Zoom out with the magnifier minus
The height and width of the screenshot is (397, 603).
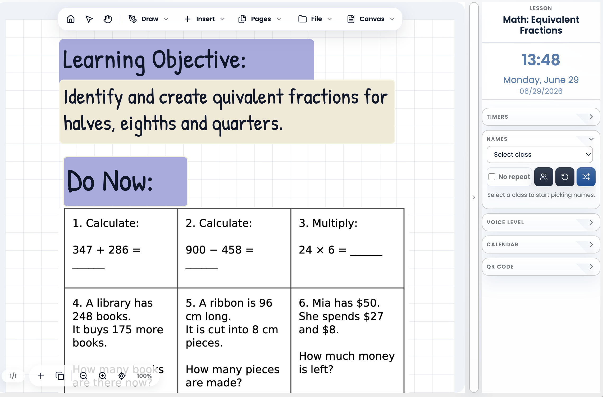(84, 376)
